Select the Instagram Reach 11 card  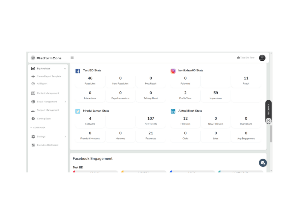tap(246, 81)
